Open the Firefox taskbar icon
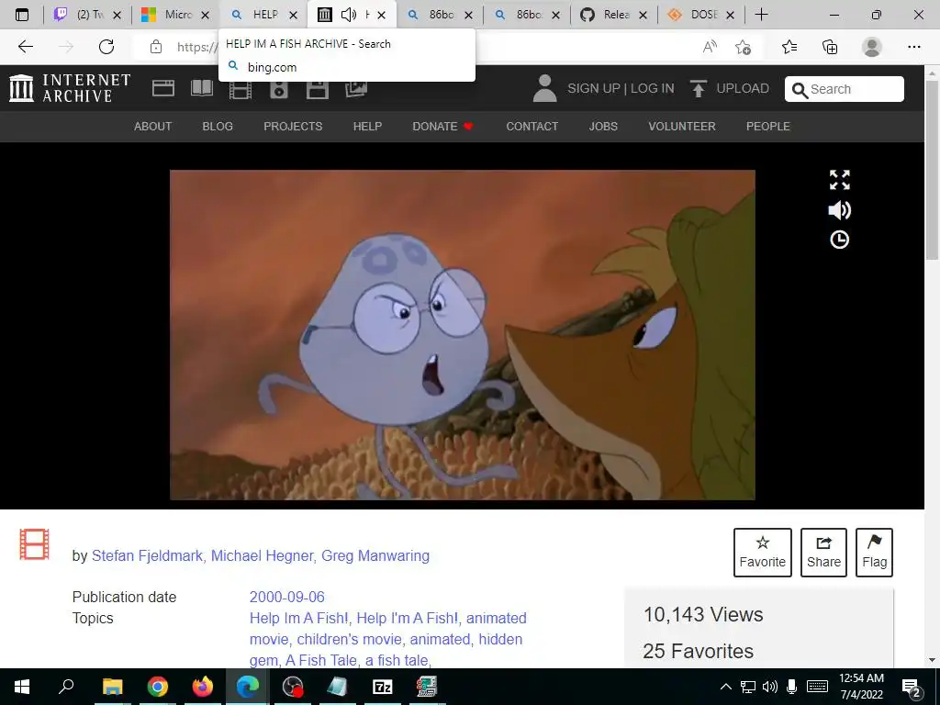The height and width of the screenshot is (705, 940). click(203, 687)
